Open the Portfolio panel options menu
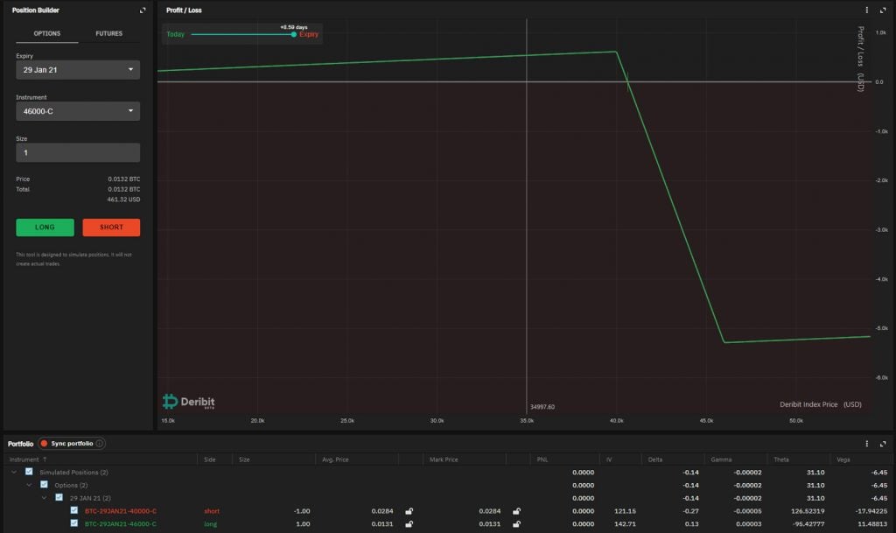 point(865,444)
